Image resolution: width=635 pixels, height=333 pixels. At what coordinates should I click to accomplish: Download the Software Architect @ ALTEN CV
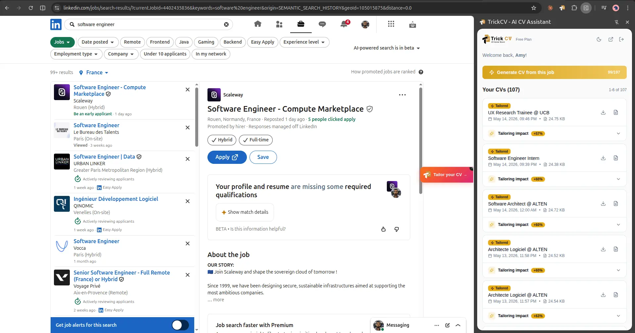(603, 203)
